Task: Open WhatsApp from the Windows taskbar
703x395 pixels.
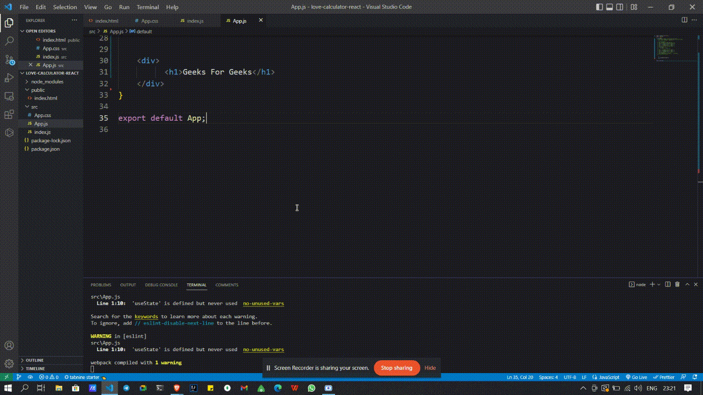Action: click(312, 388)
